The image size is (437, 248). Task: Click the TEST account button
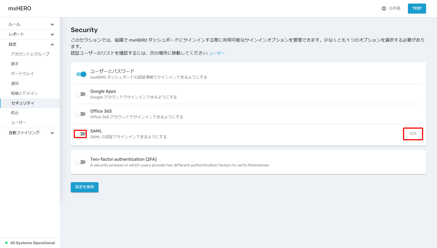pyautogui.click(x=417, y=8)
